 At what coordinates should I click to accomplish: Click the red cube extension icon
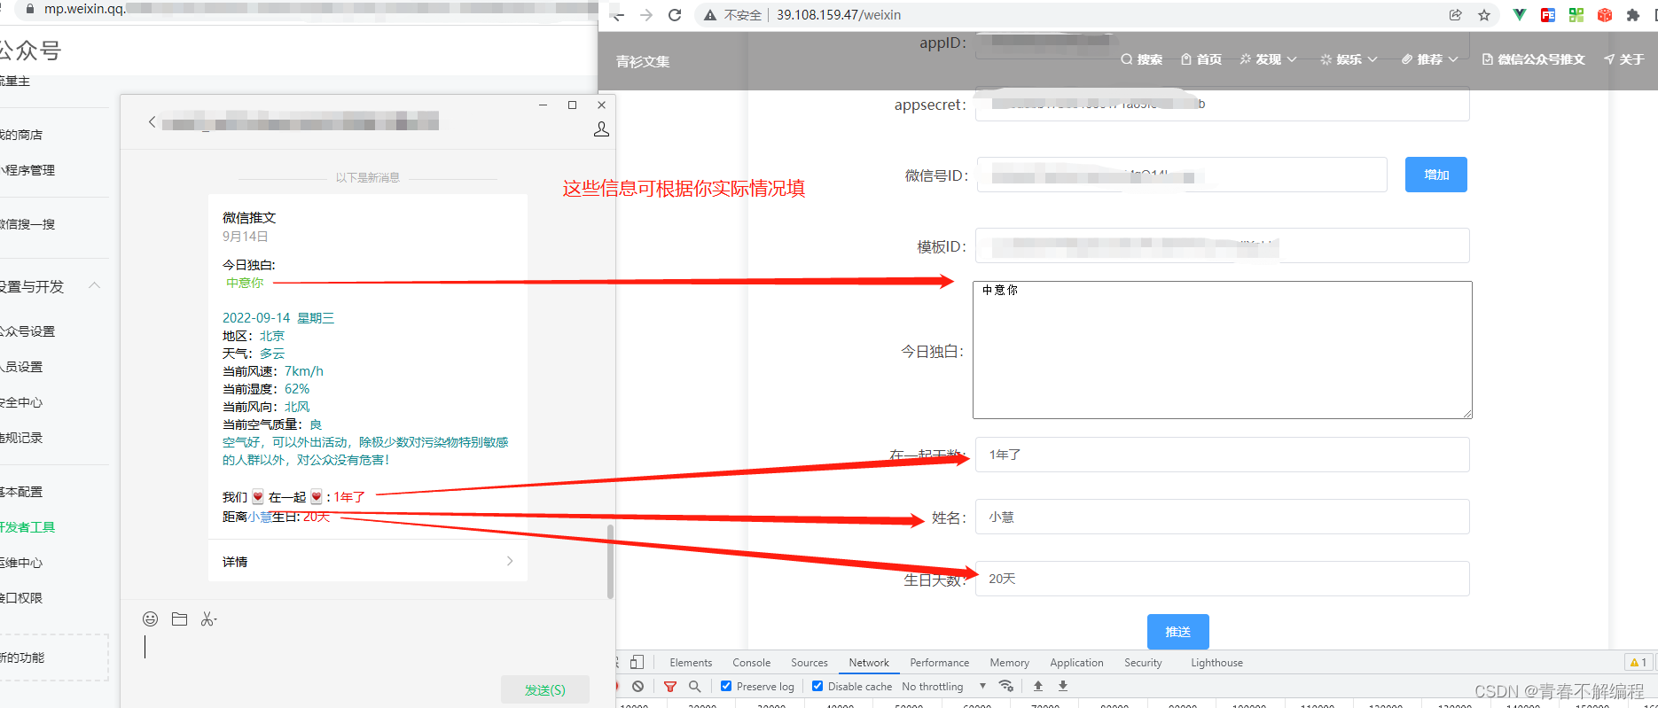[1605, 15]
